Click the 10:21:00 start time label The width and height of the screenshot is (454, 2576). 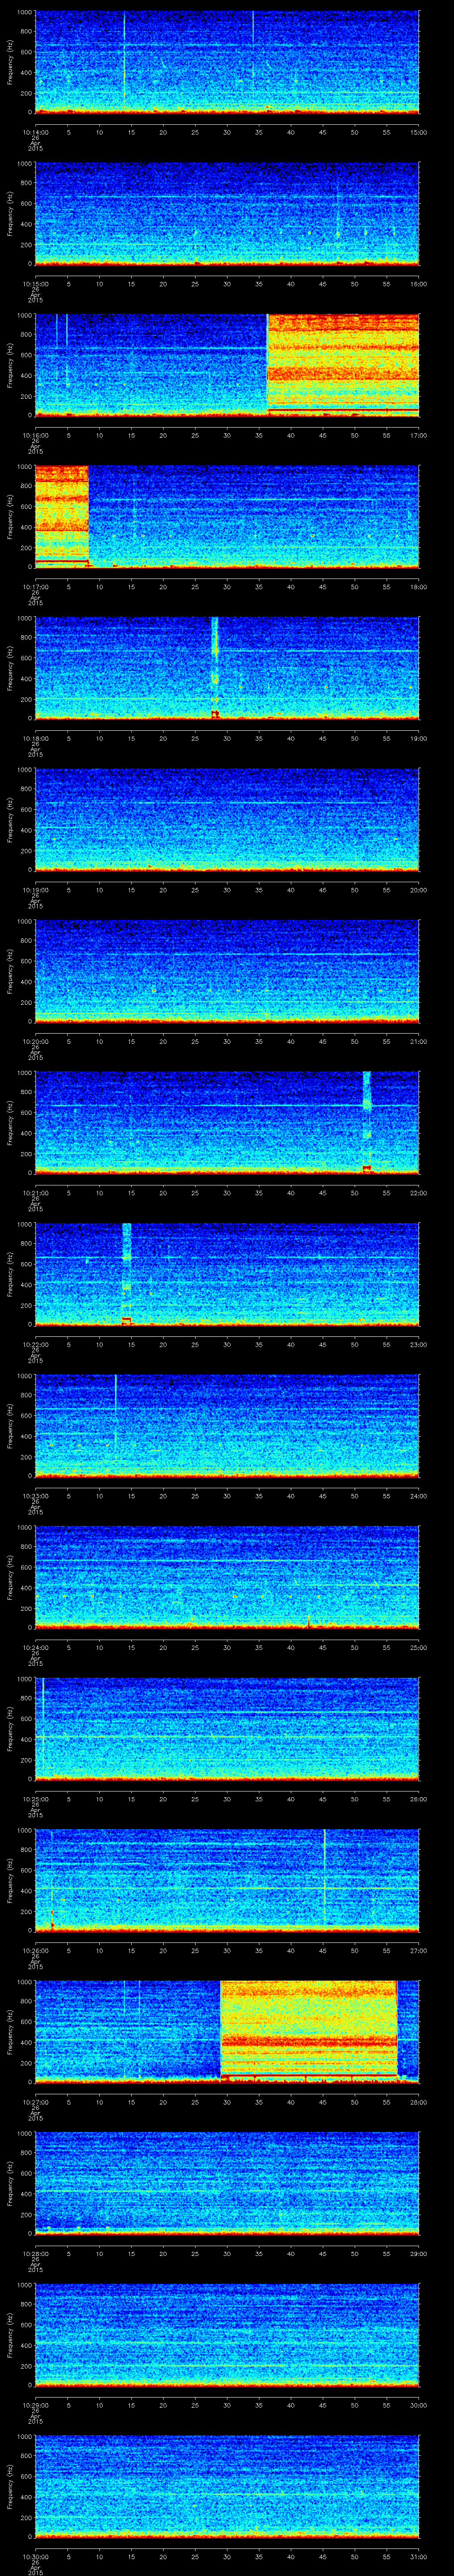coord(35,1192)
